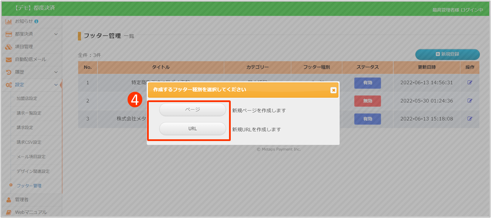
Task: Toggle the 有効 status badge in row 3
Action: [367, 119]
